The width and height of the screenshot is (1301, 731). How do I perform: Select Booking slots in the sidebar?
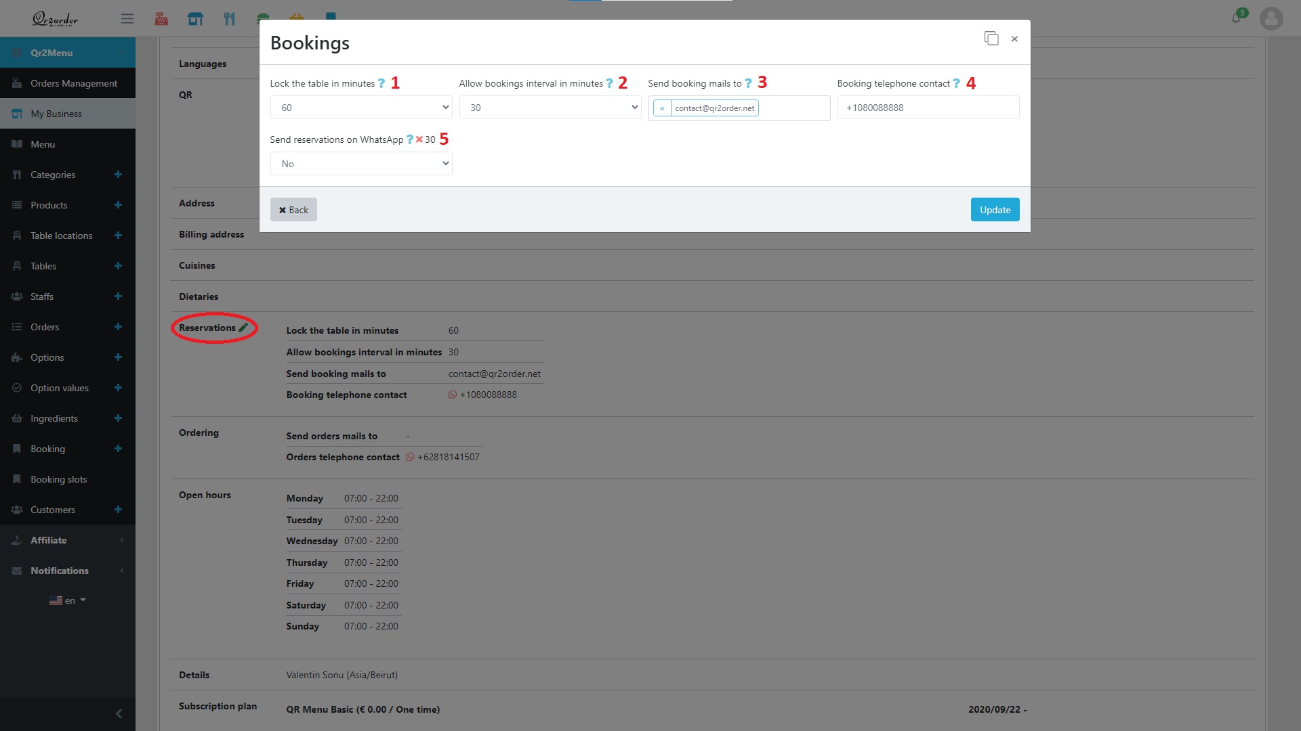(x=60, y=479)
